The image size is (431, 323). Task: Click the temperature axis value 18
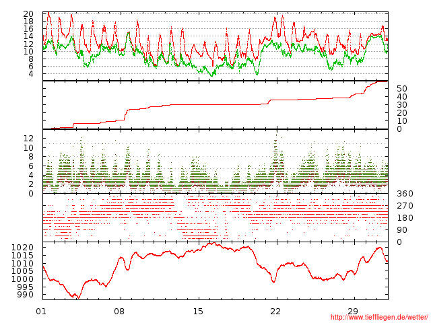[28, 21]
